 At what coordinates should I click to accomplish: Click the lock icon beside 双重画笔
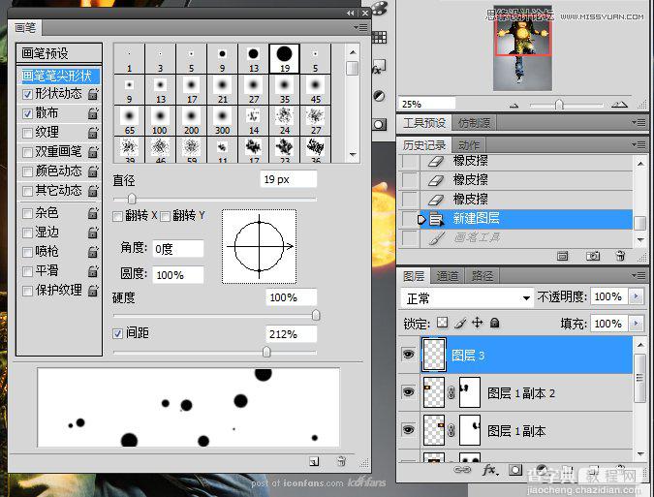pos(93,152)
